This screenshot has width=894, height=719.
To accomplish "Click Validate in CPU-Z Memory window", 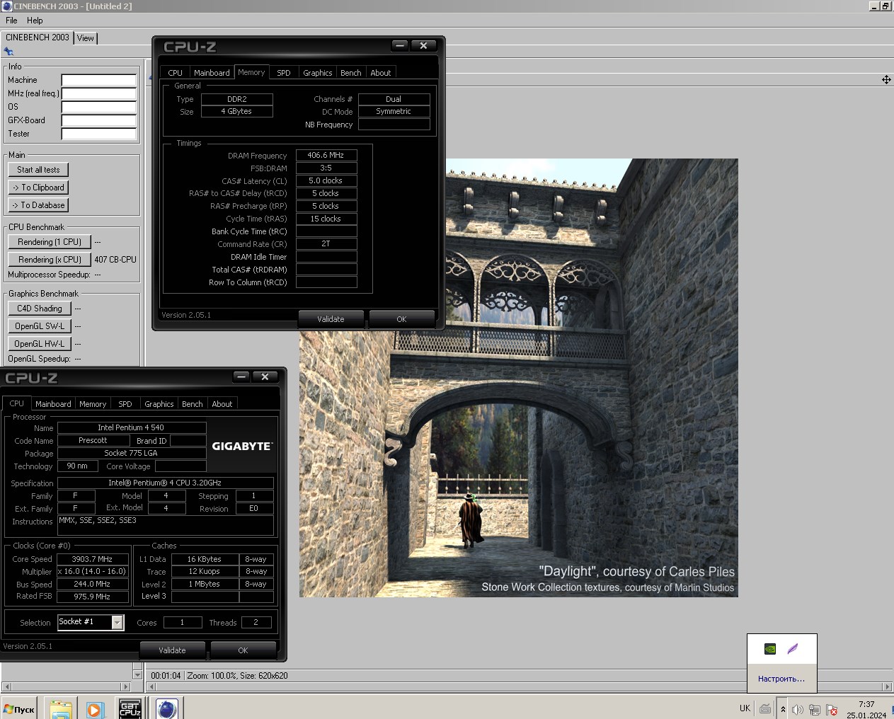I will click(x=331, y=319).
